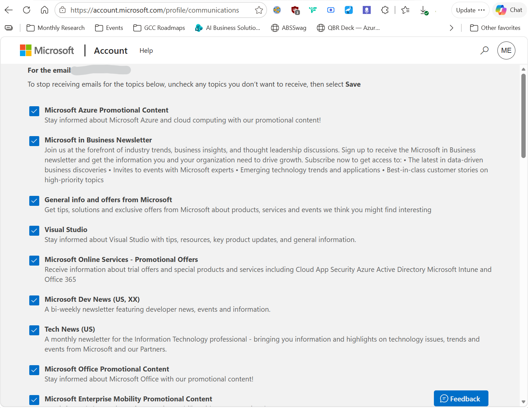The height and width of the screenshot is (408, 528).
Task: Open the Help menu item
Action: coord(146,50)
